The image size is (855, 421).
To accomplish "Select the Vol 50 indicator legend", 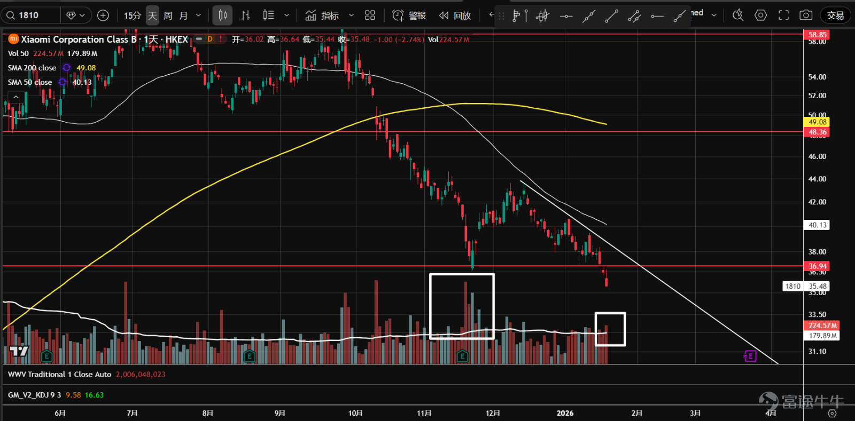I will (18, 53).
